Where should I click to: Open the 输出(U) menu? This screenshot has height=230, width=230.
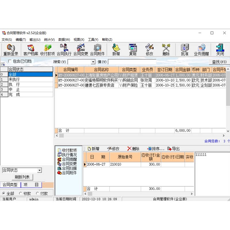click(x=35, y=40)
